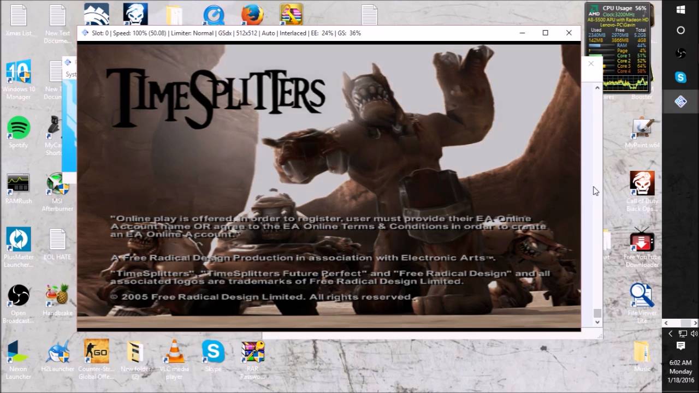Image resolution: width=699 pixels, height=393 pixels.
Task: Open the PCSX2 game window title icon
Action: [85, 33]
